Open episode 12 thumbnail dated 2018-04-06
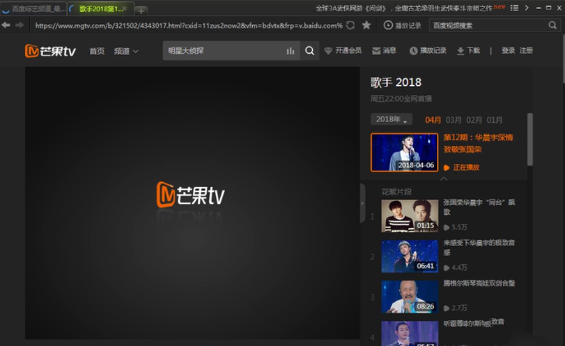 coord(404,152)
